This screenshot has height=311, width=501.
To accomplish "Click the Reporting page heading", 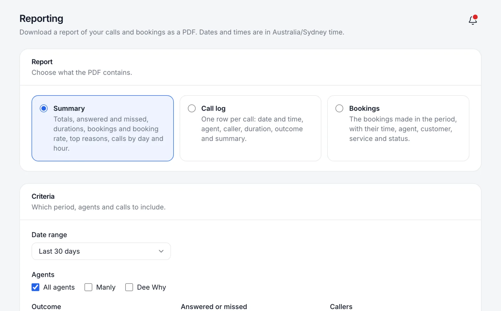I will click(41, 18).
